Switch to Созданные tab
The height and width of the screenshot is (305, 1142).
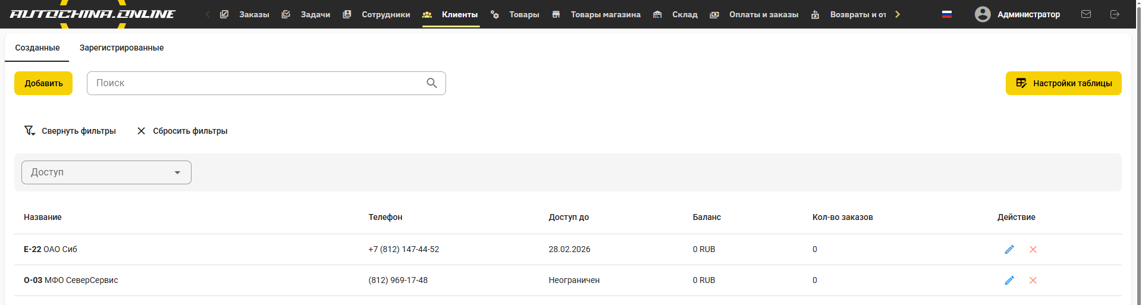pyautogui.click(x=37, y=48)
